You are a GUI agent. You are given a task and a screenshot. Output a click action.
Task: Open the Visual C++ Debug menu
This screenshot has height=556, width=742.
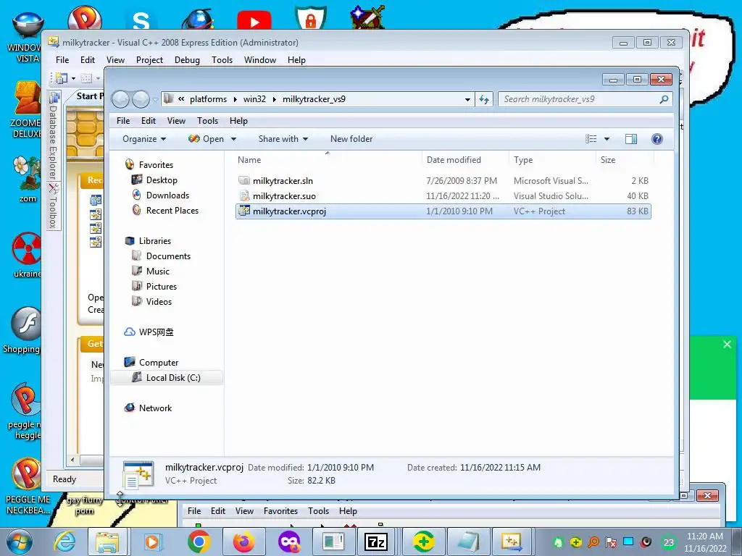[x=187, y=60]
